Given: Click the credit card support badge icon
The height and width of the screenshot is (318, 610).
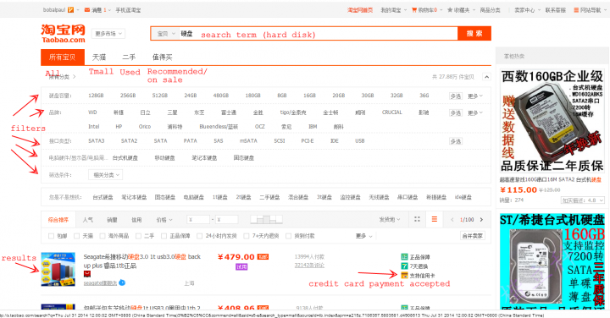Looking at the screenshot, I should coord(404,275).
